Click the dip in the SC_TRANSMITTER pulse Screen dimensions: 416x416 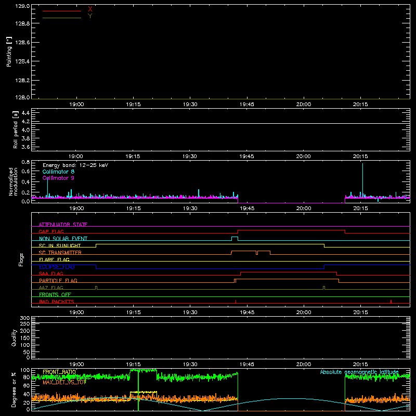257,253
